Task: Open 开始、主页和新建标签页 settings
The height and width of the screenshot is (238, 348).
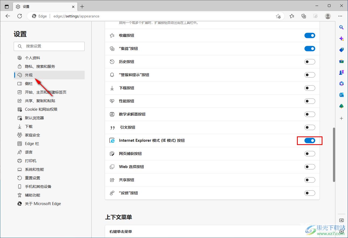Action: tap(49, 92)
